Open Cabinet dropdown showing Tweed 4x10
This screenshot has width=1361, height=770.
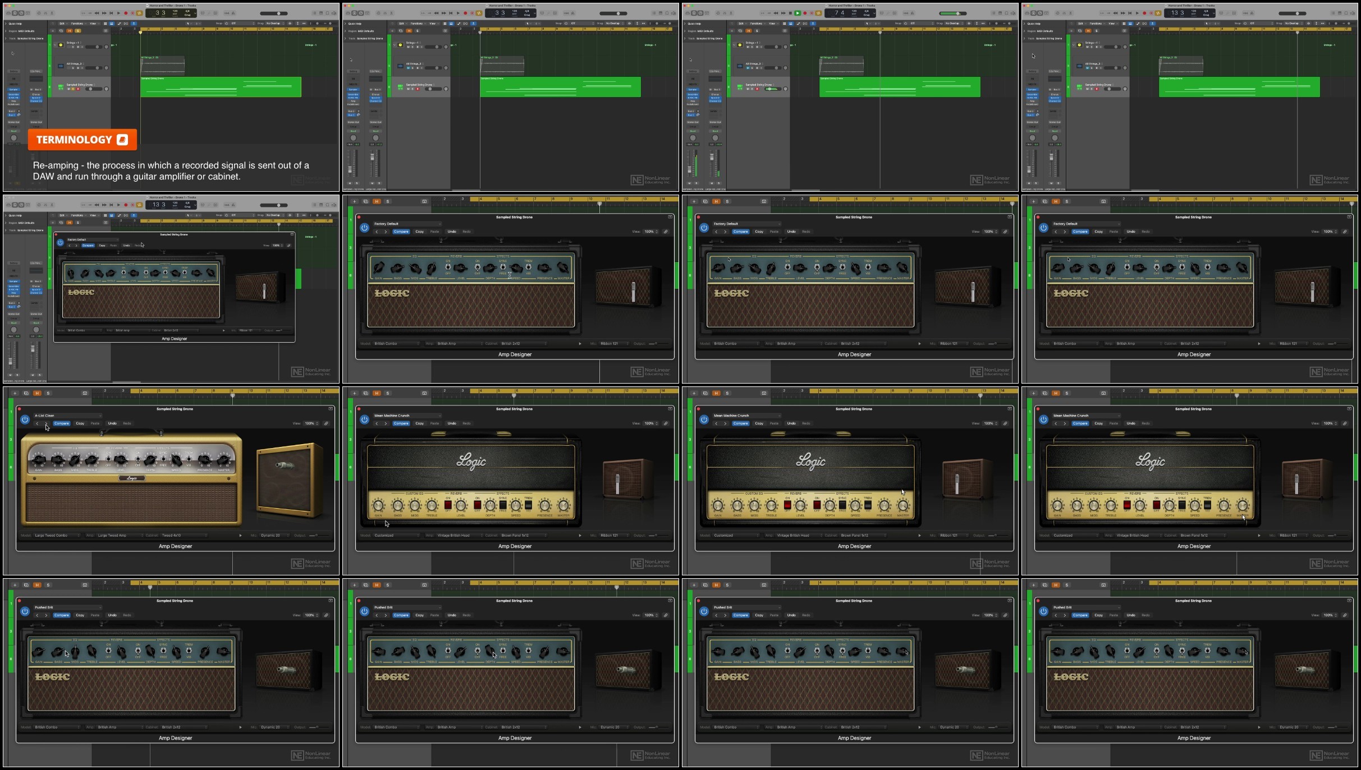click(x=184, y=535)
